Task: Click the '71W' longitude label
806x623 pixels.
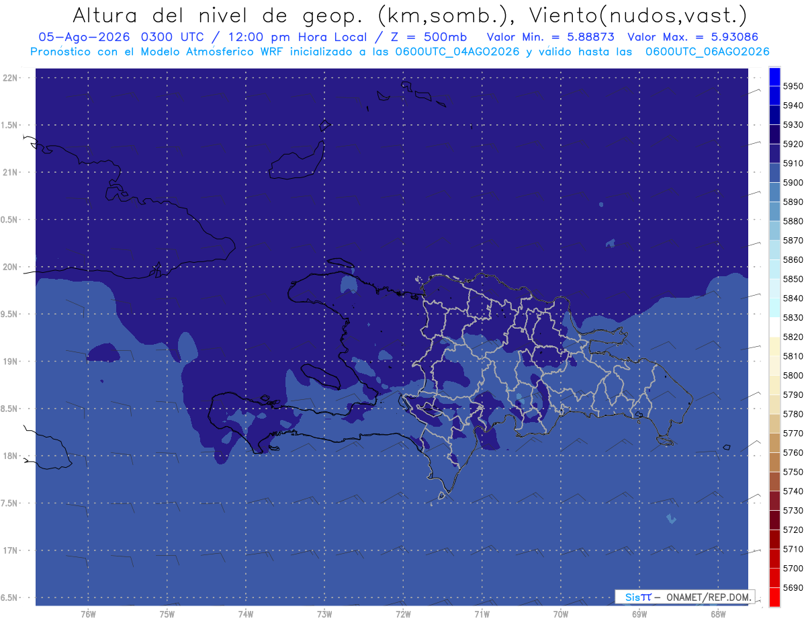Action: pos(482,614)
